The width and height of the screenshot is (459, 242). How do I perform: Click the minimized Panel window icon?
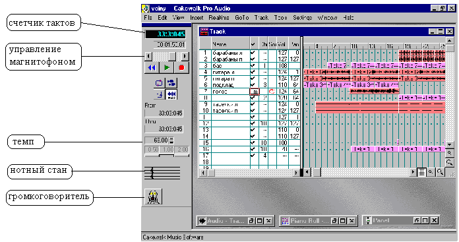pyautogui.click(x=368, y=221)
